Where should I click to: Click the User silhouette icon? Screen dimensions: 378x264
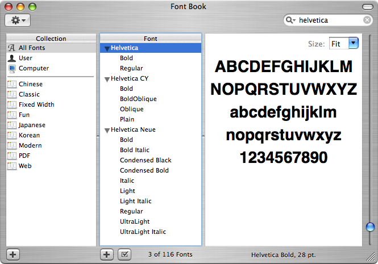pyautogui.click(x=11, y=58)
